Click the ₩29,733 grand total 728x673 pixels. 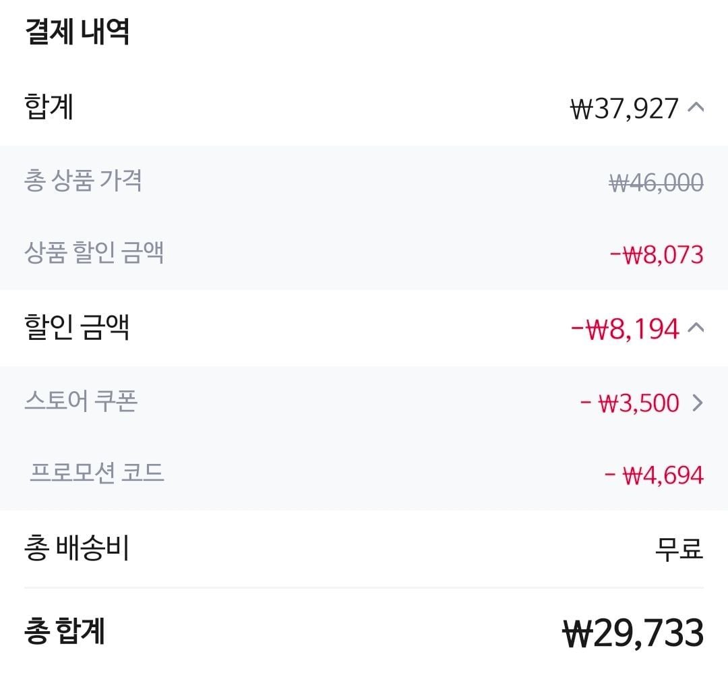point(633,633)
